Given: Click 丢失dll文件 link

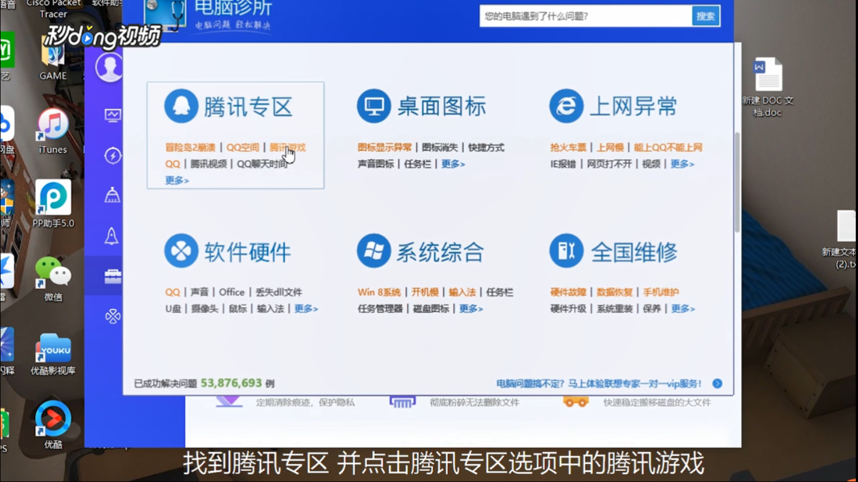Looking at the screenshot, I should coord(278,292).
